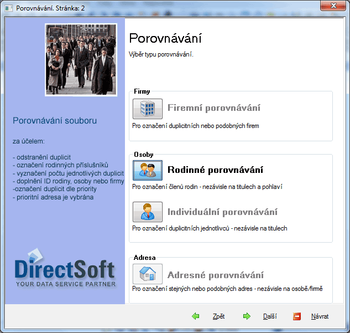Click the DirectSoft logo

coord(65,268)
